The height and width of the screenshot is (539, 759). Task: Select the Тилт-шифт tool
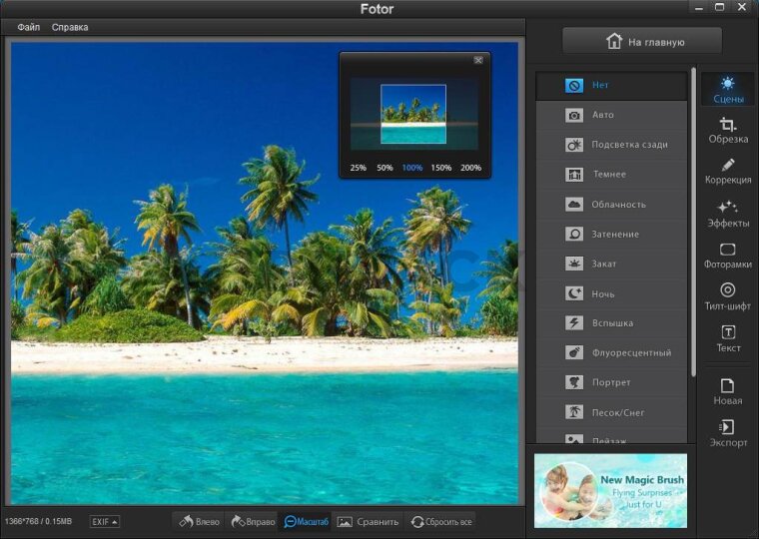728,297
